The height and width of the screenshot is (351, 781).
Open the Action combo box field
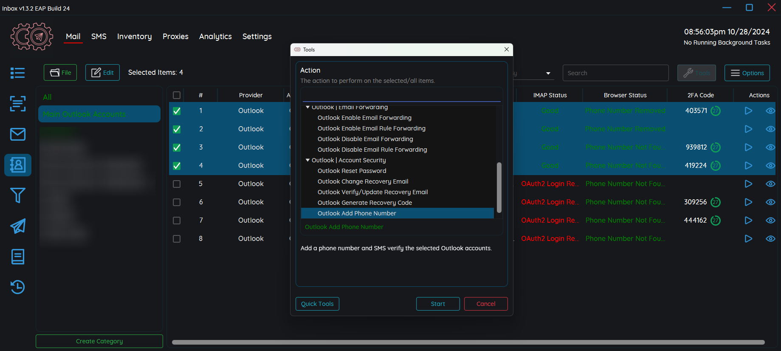pyautogui.click(x=401, y=95)
